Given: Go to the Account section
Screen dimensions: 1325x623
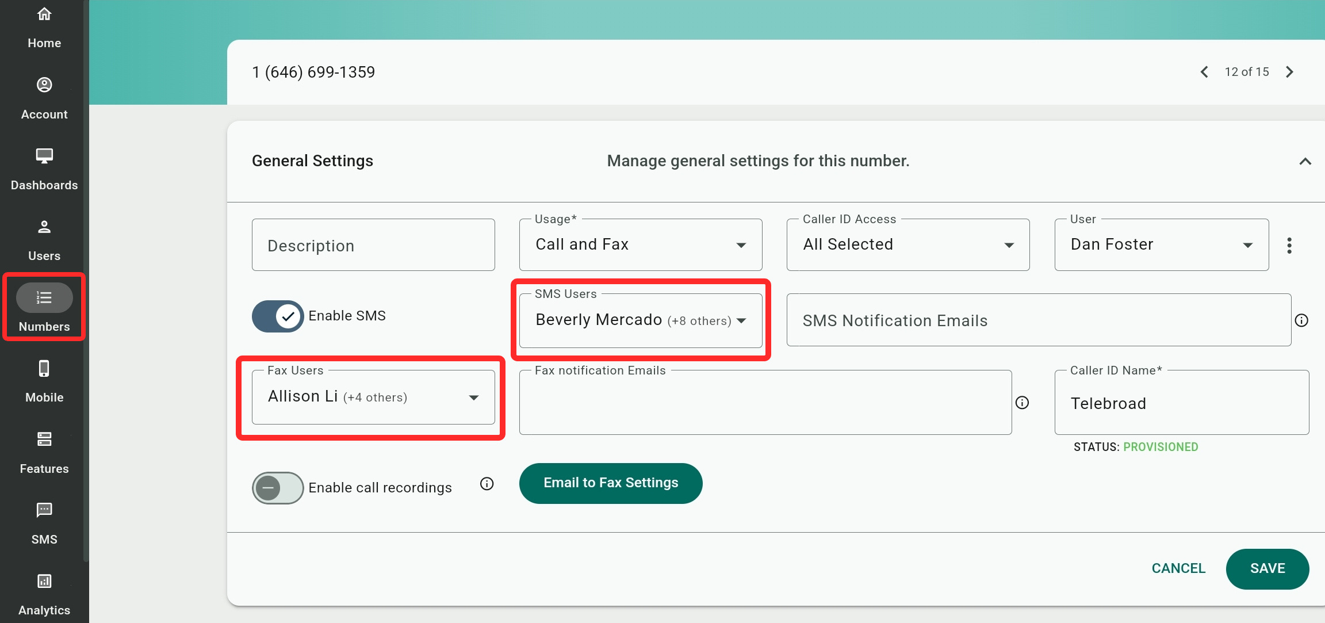Looking at the screenshot, I should tap(44, 98).
